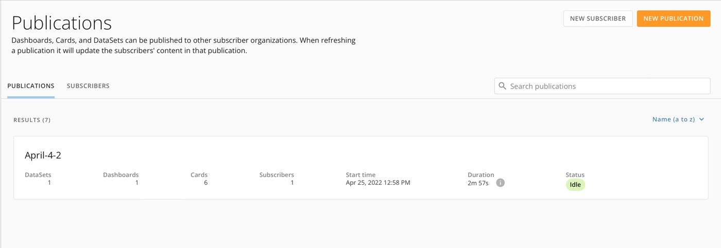Viewport: 721px width, 248px height.
Task: Click the Subscribers count on the card
Action: [x=292, y=183]
